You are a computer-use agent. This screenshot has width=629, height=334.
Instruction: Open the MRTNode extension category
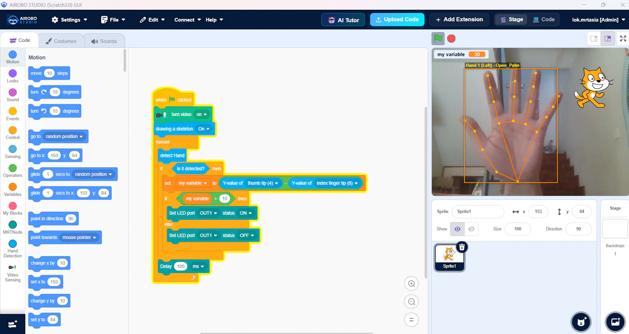13,227
